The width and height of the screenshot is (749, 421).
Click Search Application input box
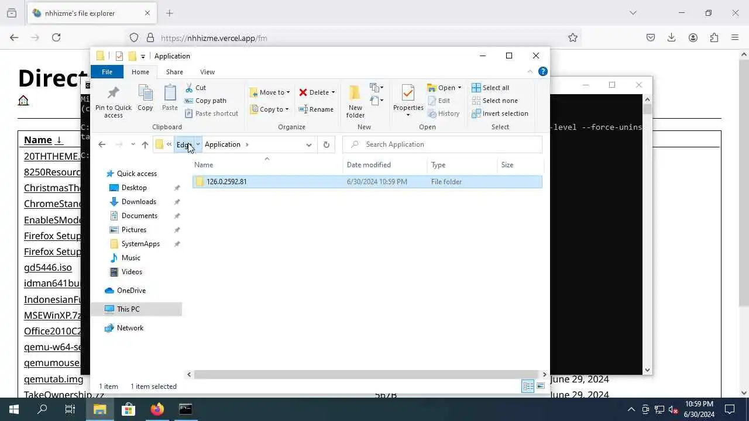tap(442, 144)
